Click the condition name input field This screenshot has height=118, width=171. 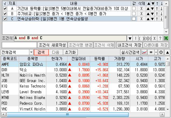pyautogui.click(x=19, y=45)
